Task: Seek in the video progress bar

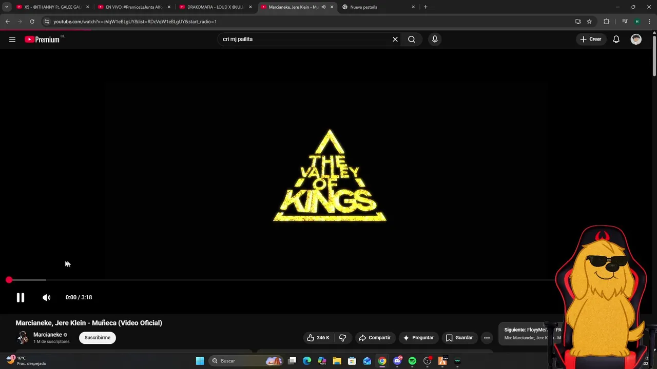Action: click(x=282, y=280)
